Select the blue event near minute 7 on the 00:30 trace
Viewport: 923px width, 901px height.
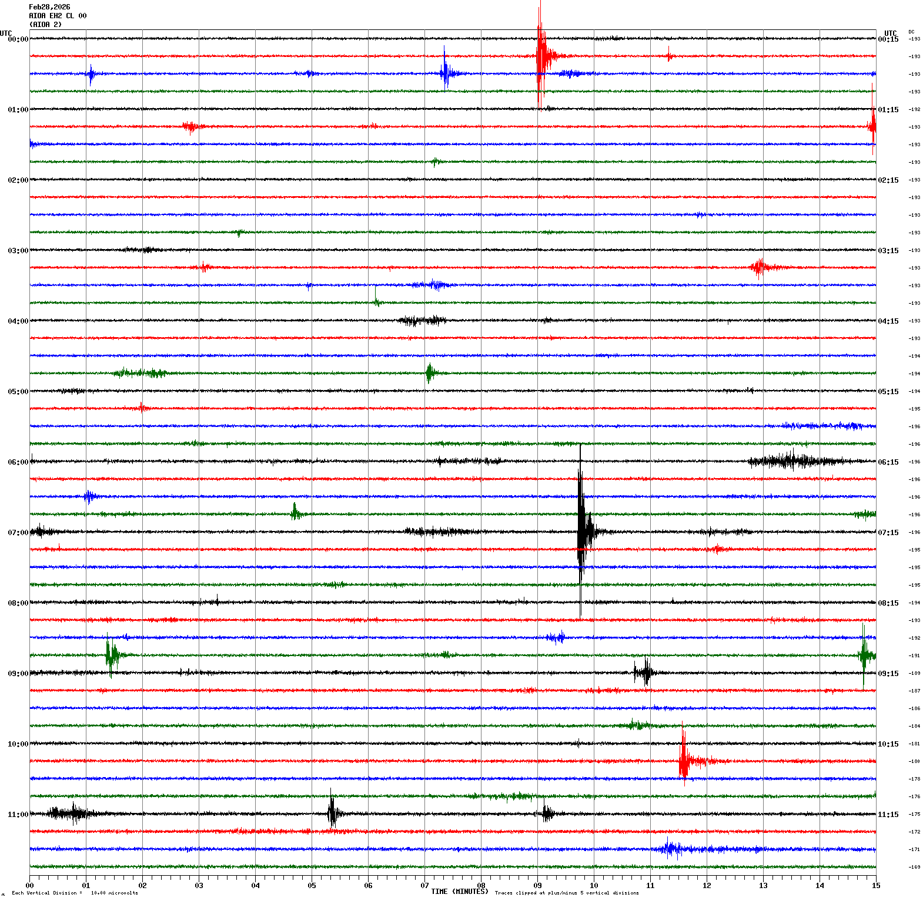tap(445, 73)
